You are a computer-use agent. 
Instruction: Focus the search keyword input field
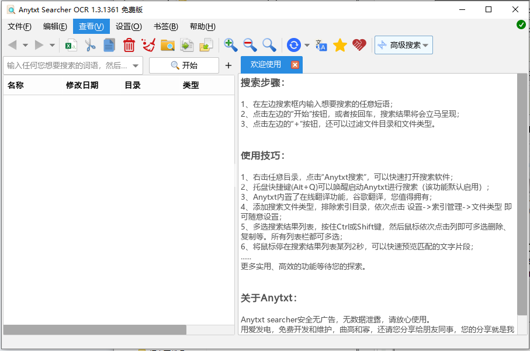click(68, 65)
